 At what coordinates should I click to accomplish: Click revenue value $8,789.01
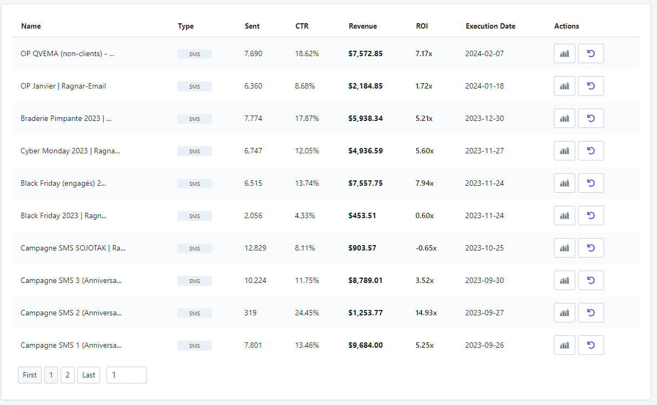pos(366,280)
